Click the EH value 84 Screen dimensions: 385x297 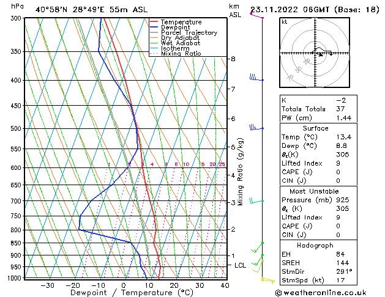(340, 254)
